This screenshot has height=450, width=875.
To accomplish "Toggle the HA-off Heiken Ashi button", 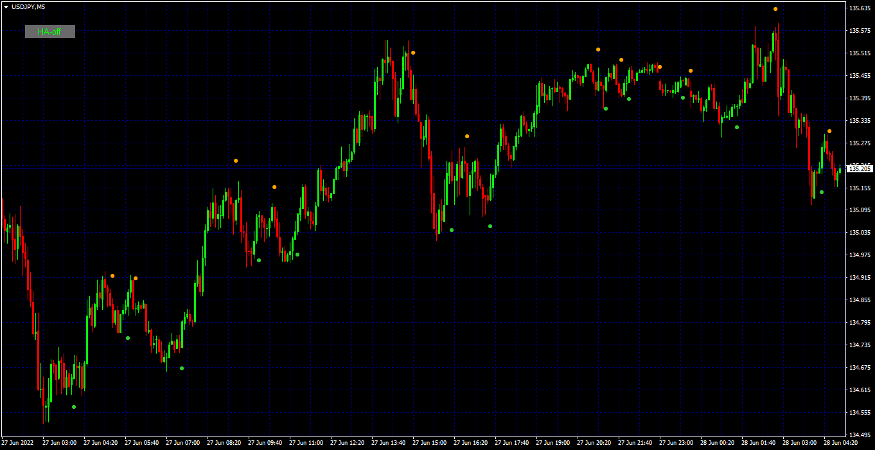I will tap(50, 32).
